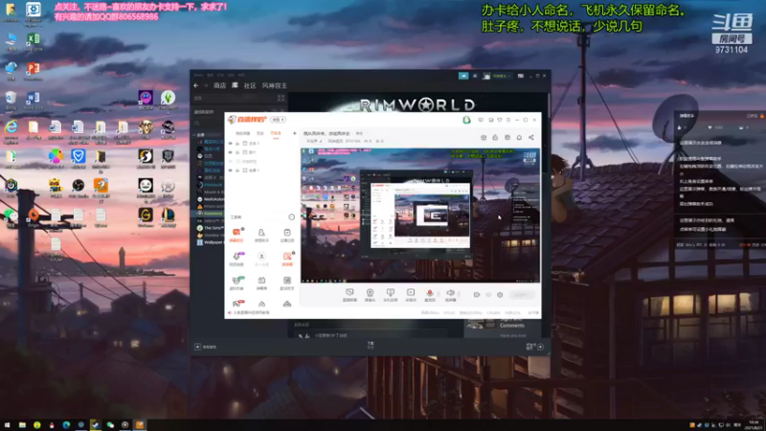Screen dimensions: 766x431
Task: Open the orange highlighted tool in second toolbox row
Action: pos(287,259)
